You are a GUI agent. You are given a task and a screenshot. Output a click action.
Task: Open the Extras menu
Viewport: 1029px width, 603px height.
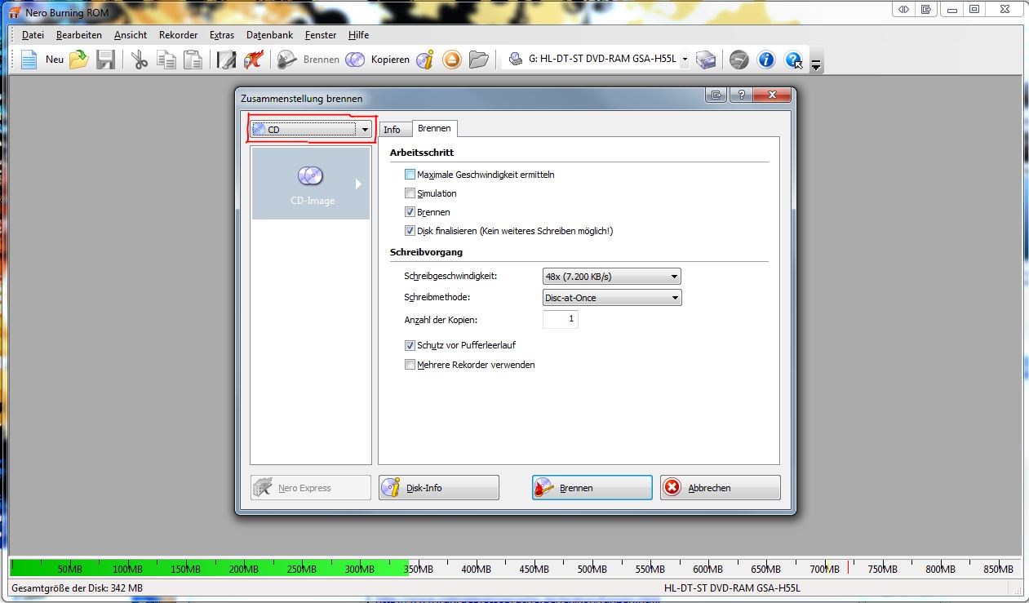[222, 35]
